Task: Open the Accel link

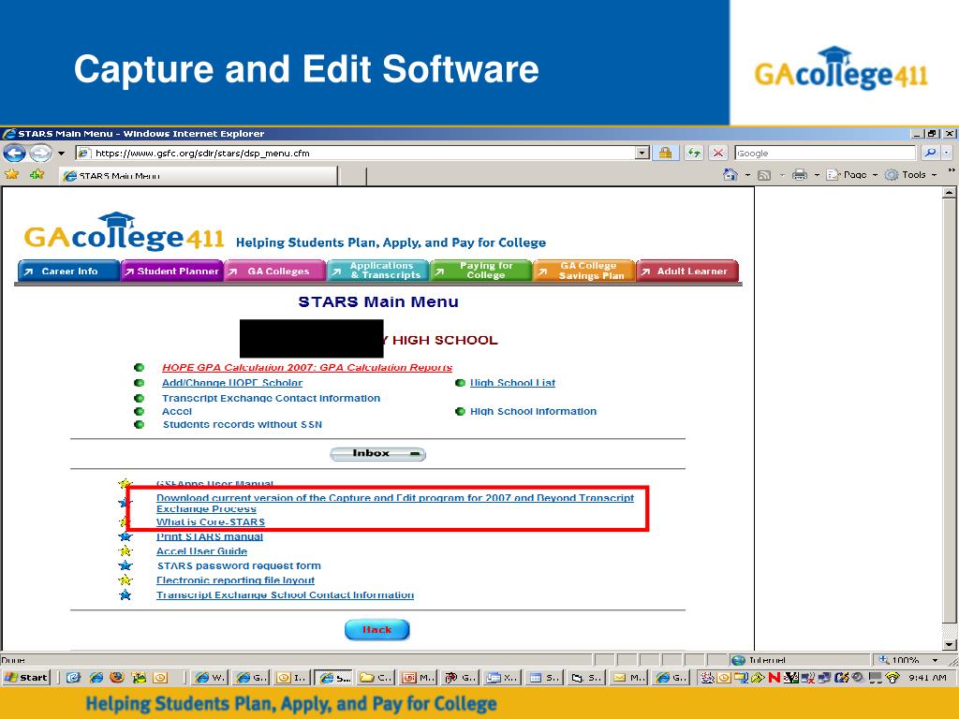Action: point(177,412)
